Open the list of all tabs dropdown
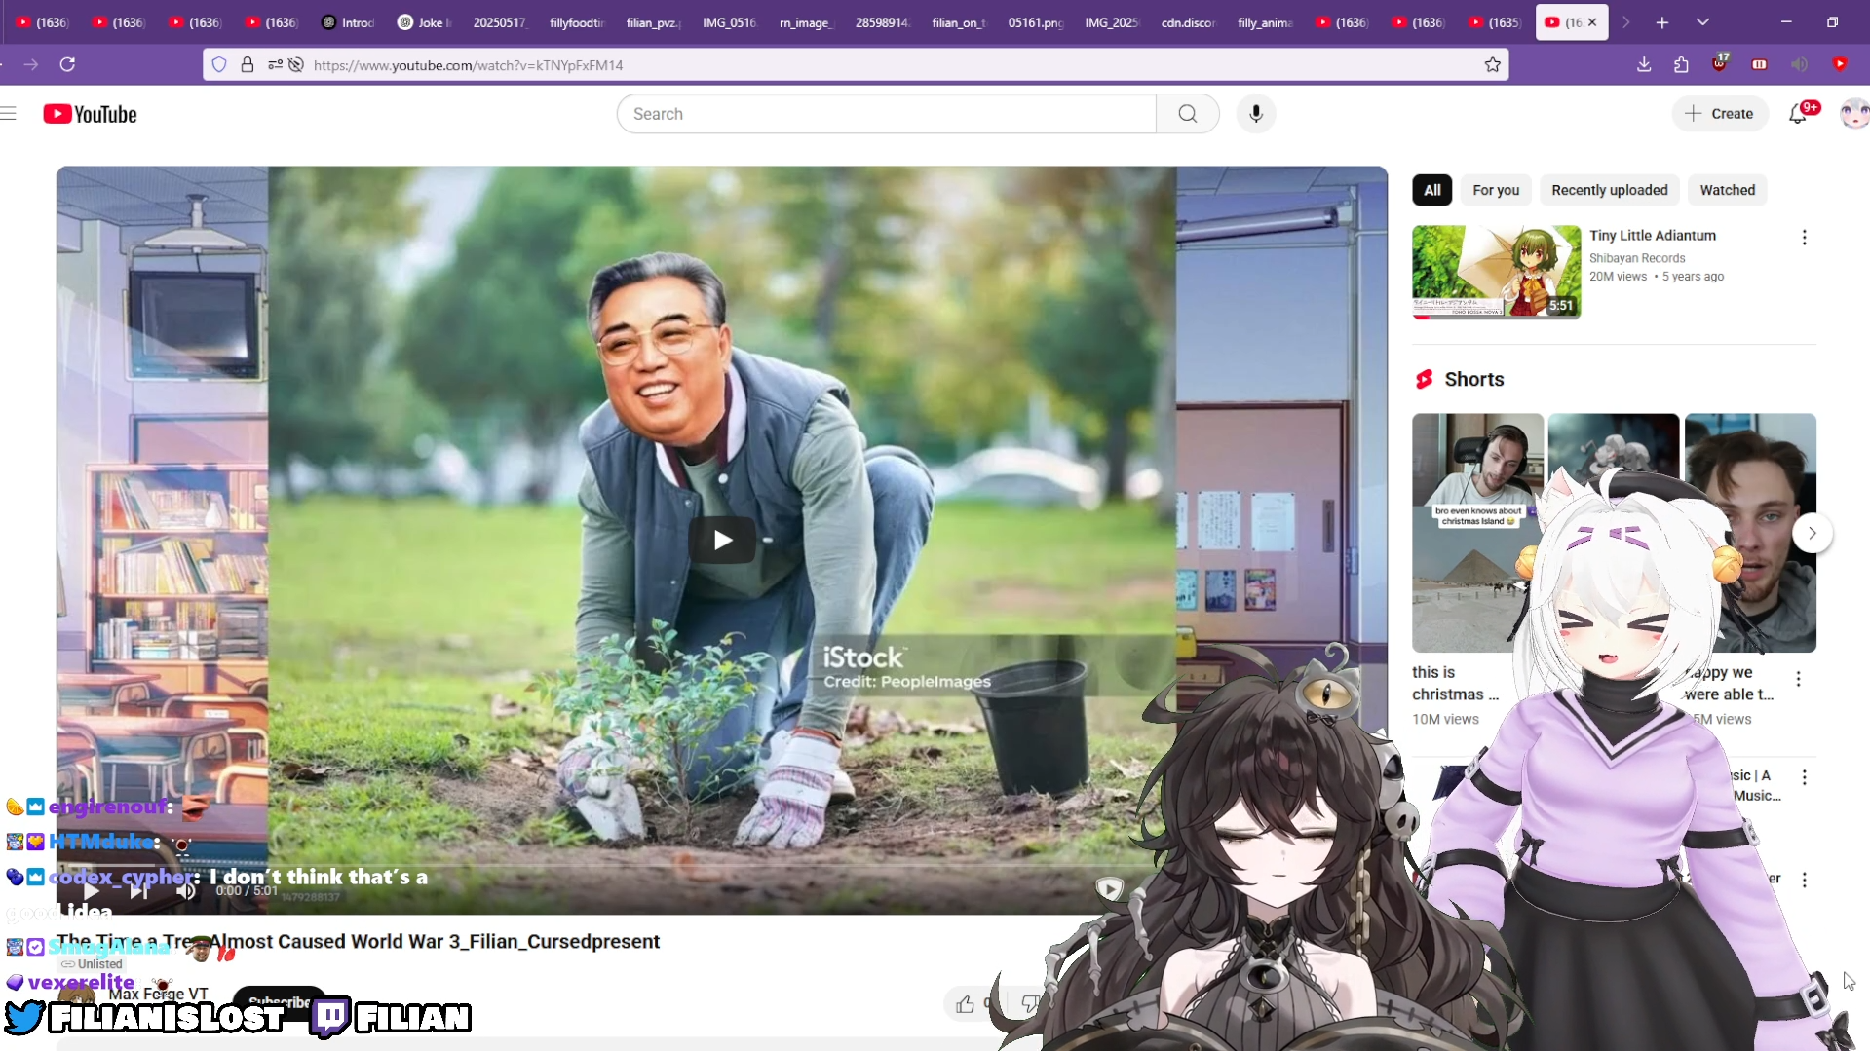The image size is (1870, 1051). pyautogui.click(x=1702, y=22)
